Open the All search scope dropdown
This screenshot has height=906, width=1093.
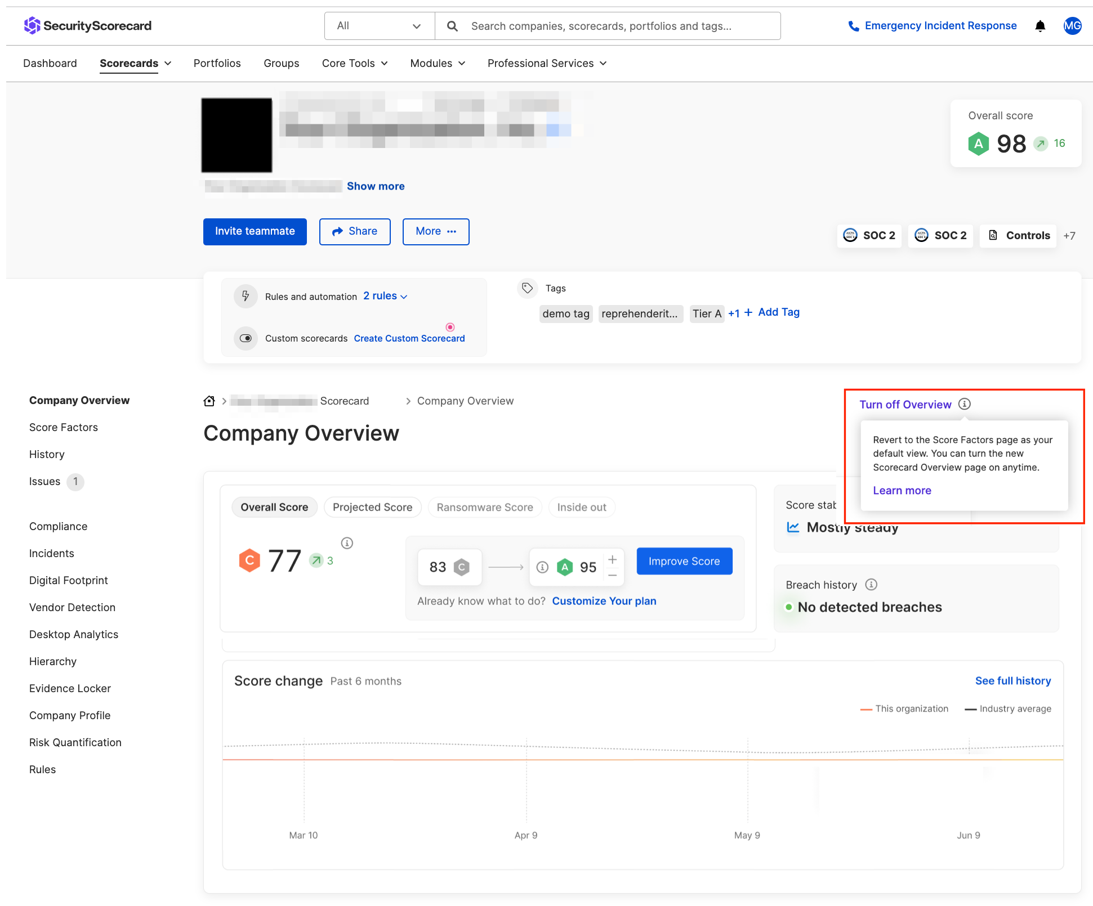[380, 26]
